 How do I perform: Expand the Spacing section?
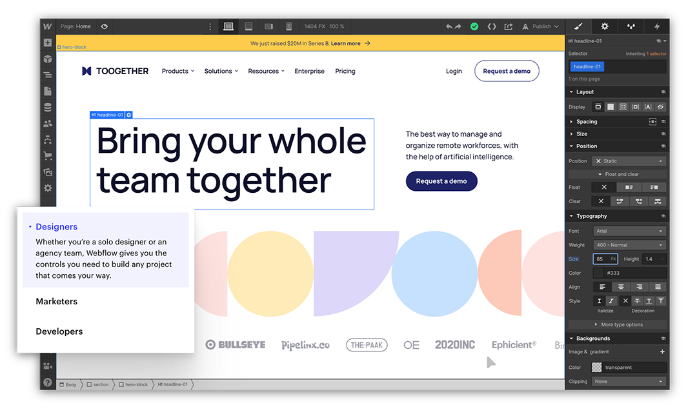tap(586, 121)
